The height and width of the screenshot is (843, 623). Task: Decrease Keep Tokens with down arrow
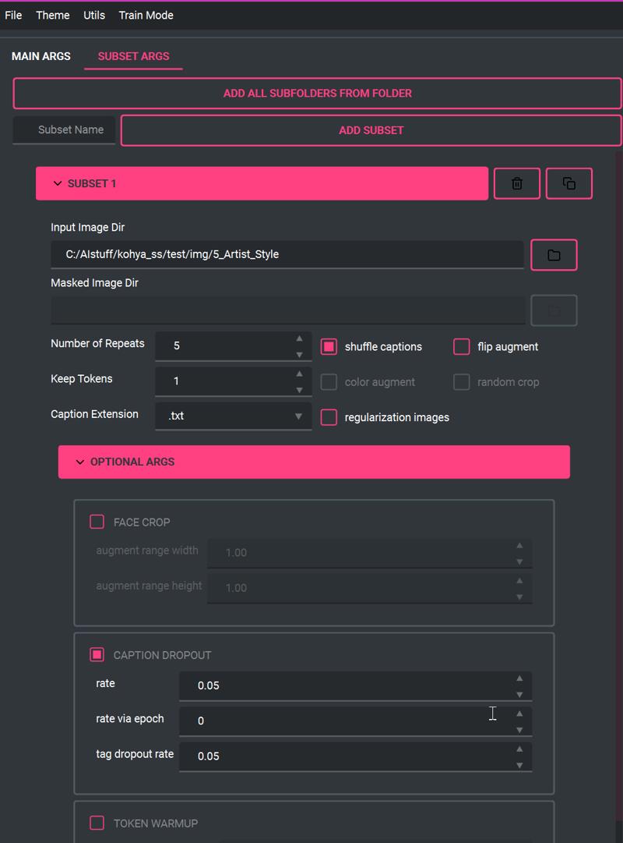pos(299,390)
